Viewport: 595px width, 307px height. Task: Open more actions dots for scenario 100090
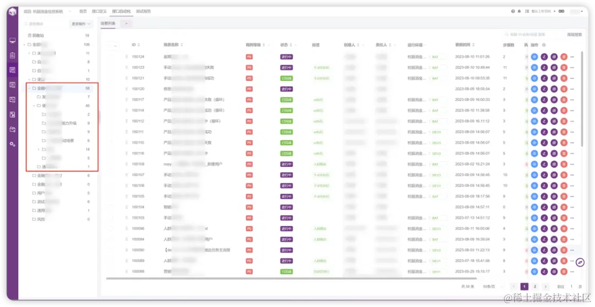point(572,250)
